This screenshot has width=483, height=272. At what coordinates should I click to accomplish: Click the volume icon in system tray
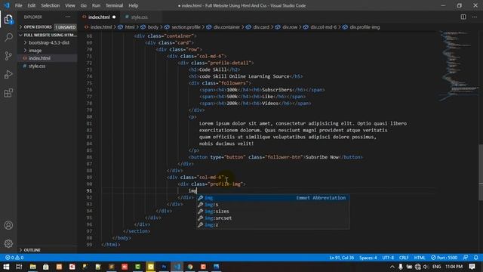coord(426,267)
